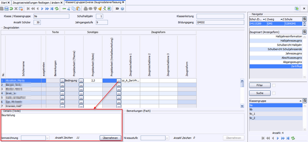Click the ID toolbar icon
308x142 pixels.
coord(117,8)
